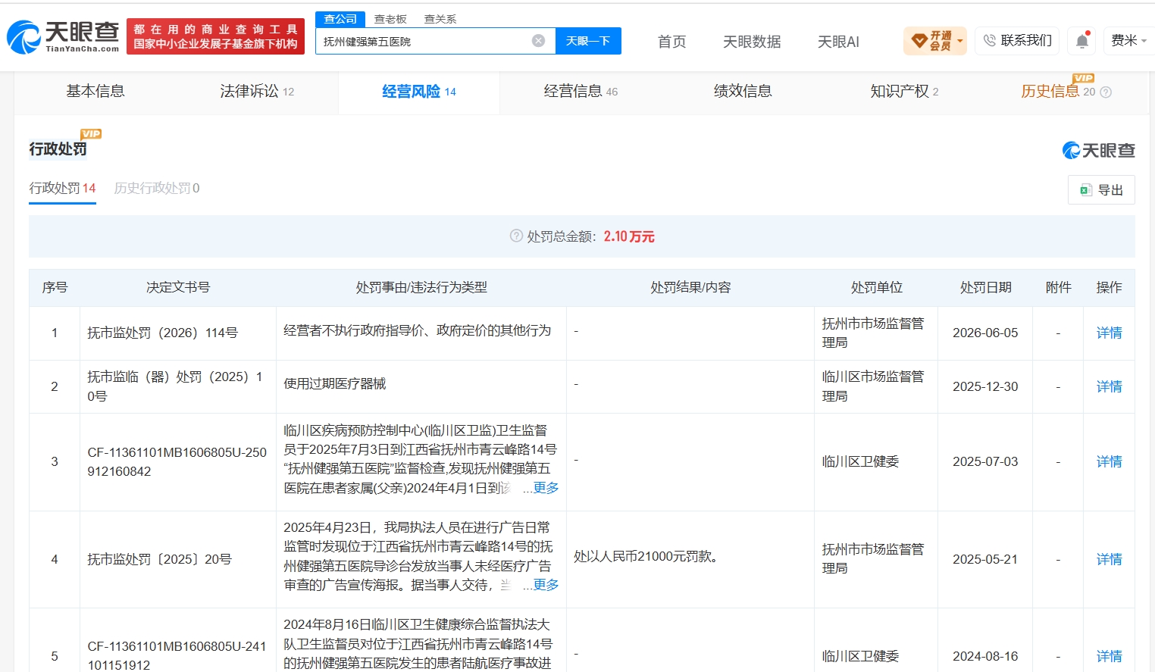This screenshot has height=672, width=1155.
Task: Open 详情 for the 2025-07-03 penalty
Action: 1109,462
